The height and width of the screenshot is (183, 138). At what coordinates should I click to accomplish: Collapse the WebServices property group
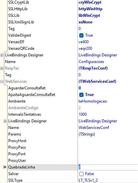(2, 81)
